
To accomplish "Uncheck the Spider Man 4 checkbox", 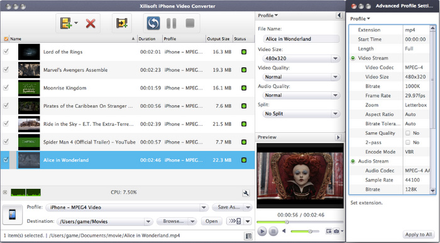I will click(6, 142).
